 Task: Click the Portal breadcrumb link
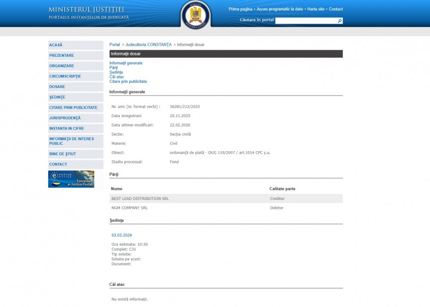[x=115, y=45]
